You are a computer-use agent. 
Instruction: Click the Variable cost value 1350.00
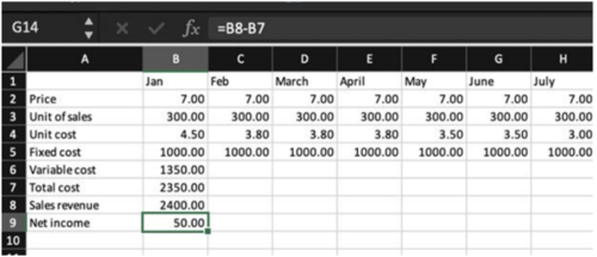pos(175,170)
